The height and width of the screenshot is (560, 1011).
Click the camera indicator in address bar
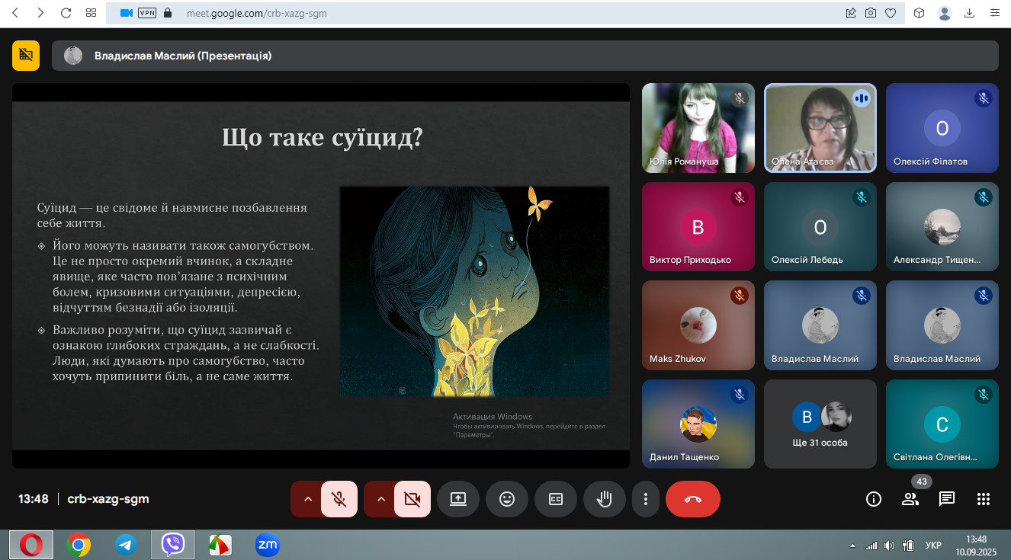pos(127,13)
